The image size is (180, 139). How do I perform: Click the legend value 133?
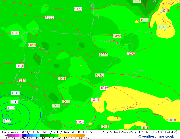pyautogui.click(x=52, y=138)
